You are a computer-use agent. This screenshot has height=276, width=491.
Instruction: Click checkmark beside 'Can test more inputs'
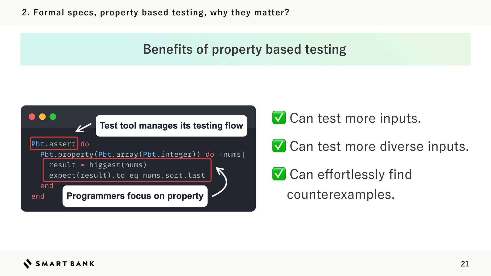(279, 118)
